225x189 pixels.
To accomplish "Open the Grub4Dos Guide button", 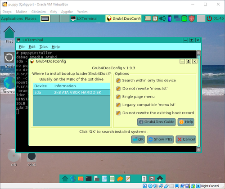I will click(x=157, y=122).
